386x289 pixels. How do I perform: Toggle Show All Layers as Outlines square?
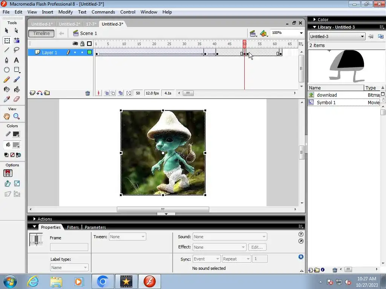pyautogui.click(x=89, y=44)
